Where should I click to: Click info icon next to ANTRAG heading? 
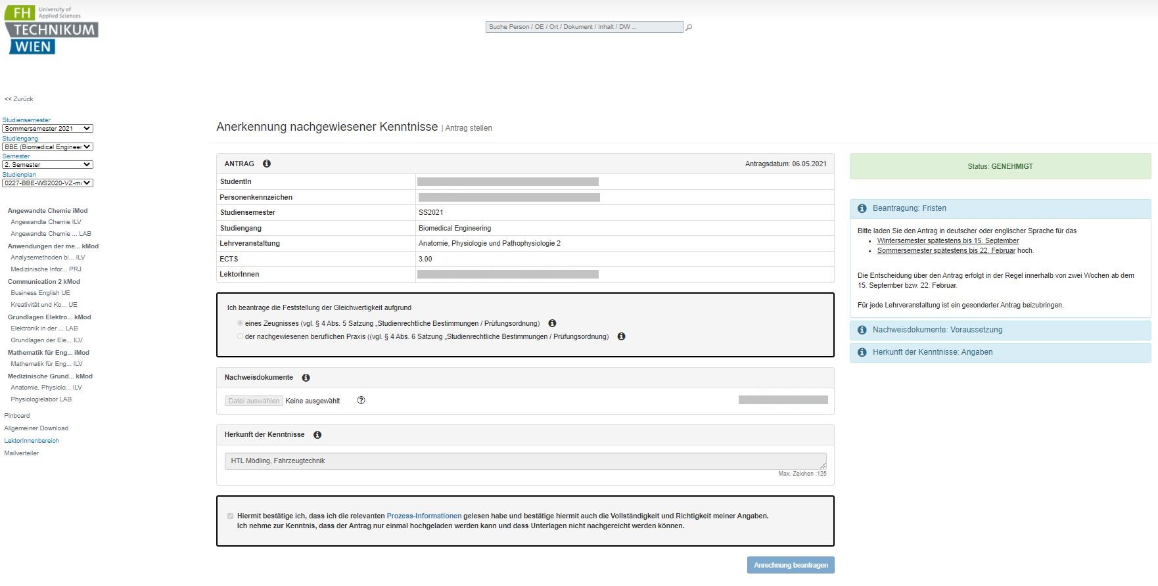tap(267, 164)
